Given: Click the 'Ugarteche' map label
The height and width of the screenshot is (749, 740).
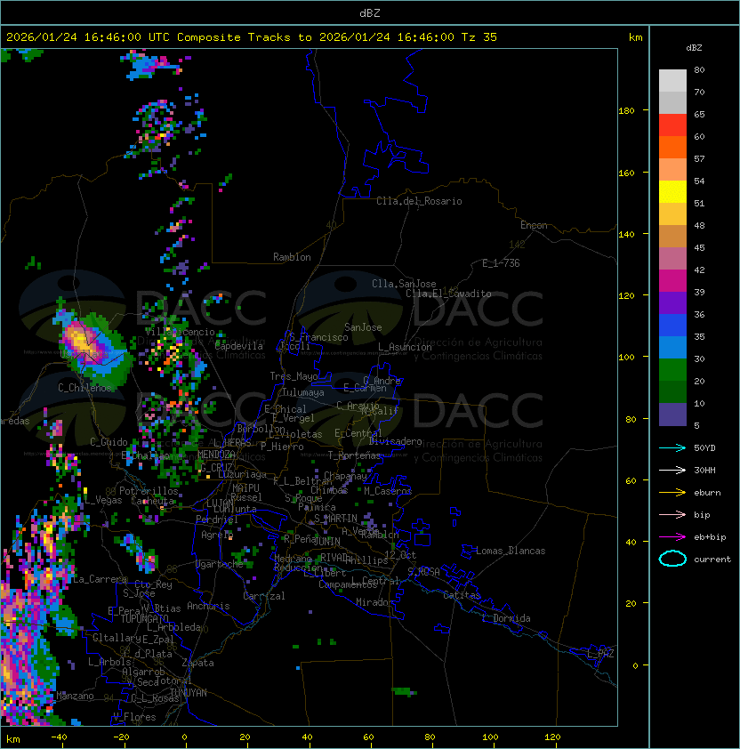Looking at the screenshot, I should 220,565.
